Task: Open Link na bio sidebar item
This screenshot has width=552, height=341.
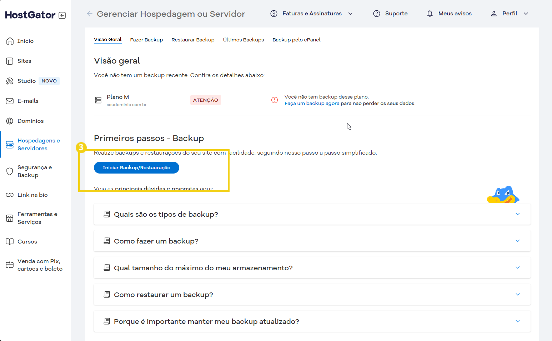Action: click(x=32, y=195)
